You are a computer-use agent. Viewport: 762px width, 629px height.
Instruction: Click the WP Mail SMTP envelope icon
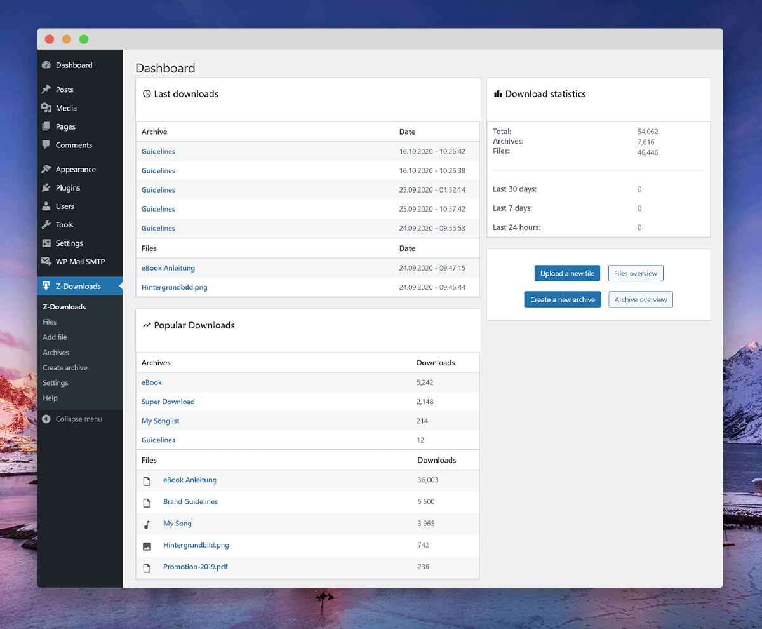(x=46, y=262)
